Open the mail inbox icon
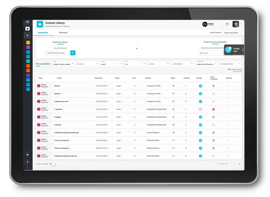This screenshot has width=270, height=197. [227, 24]
